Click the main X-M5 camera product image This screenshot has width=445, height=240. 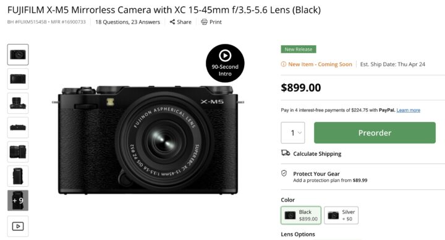148,140
